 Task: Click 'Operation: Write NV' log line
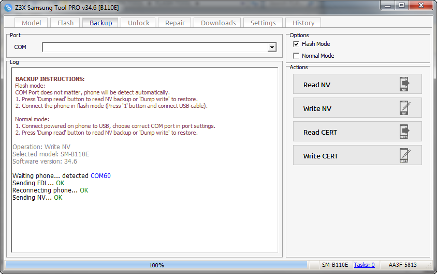pos(41,147)
